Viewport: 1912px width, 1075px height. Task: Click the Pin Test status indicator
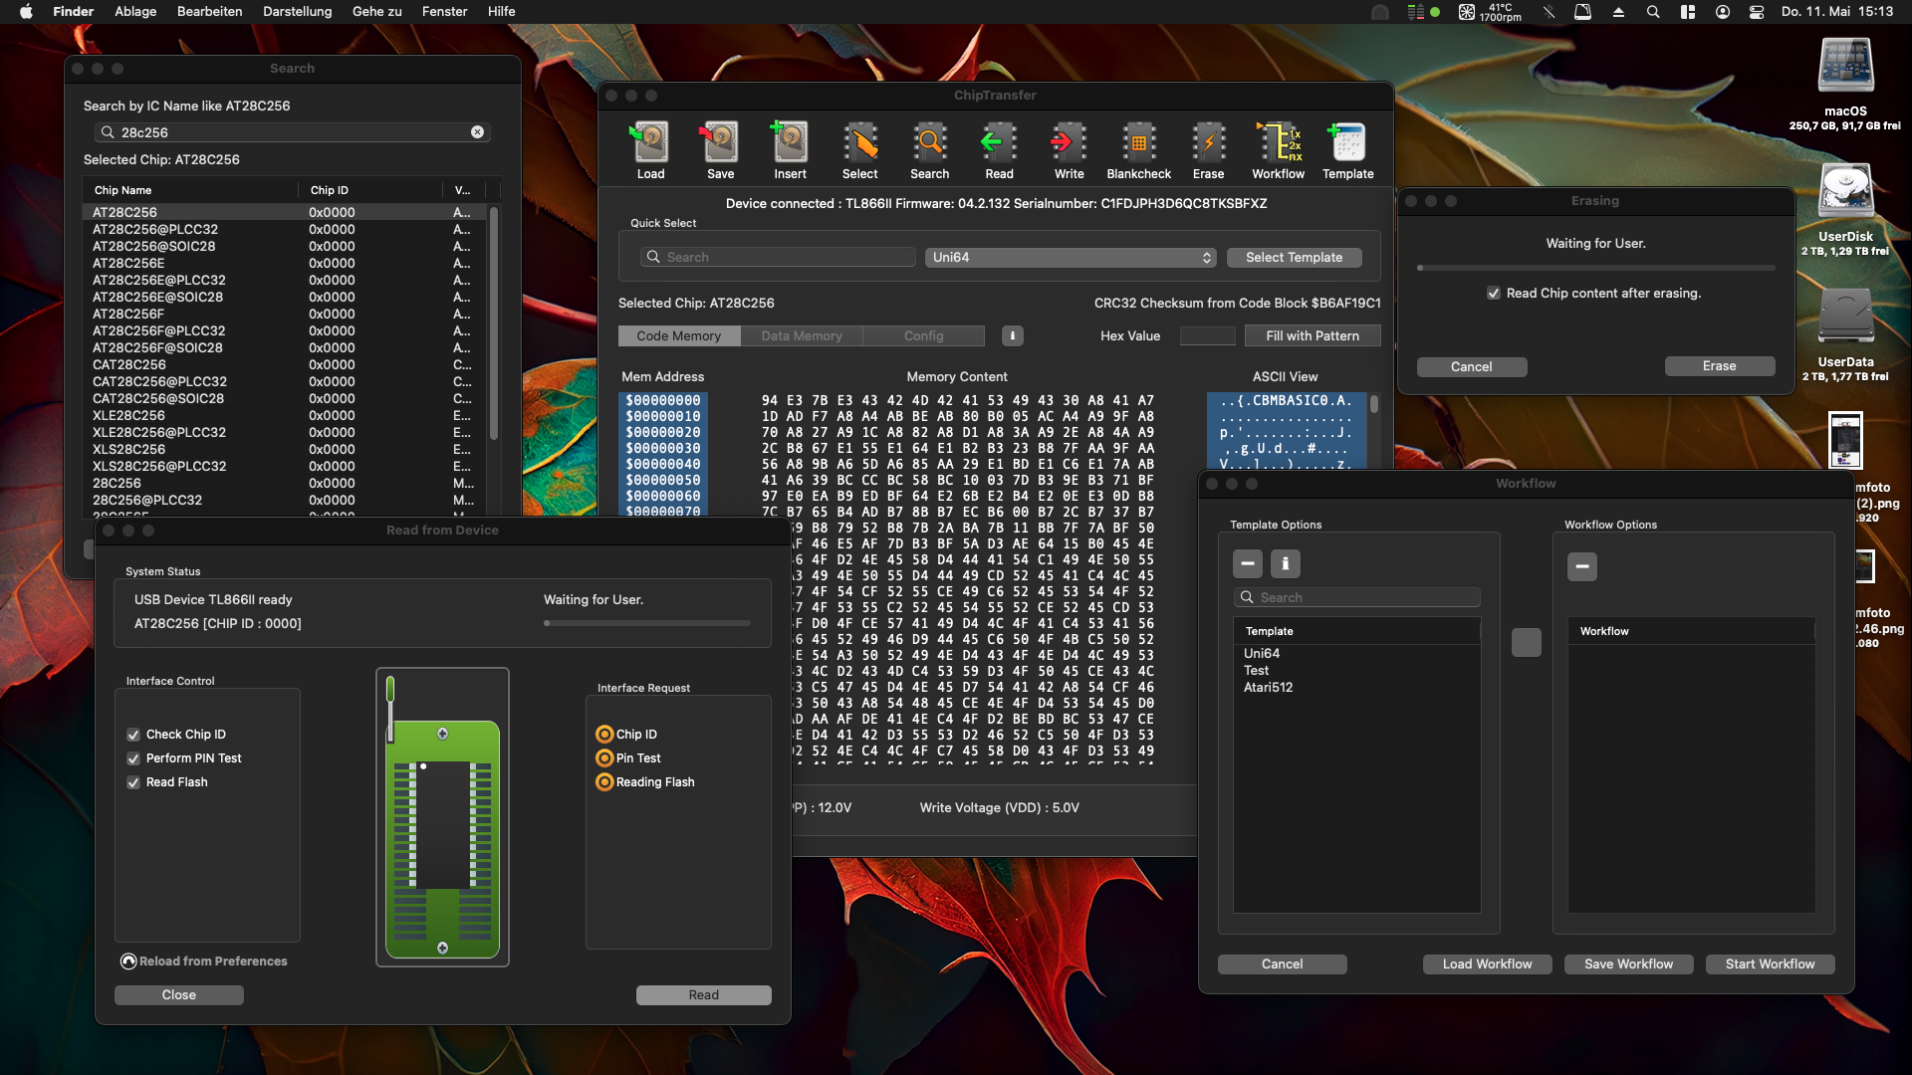(604, 758)
